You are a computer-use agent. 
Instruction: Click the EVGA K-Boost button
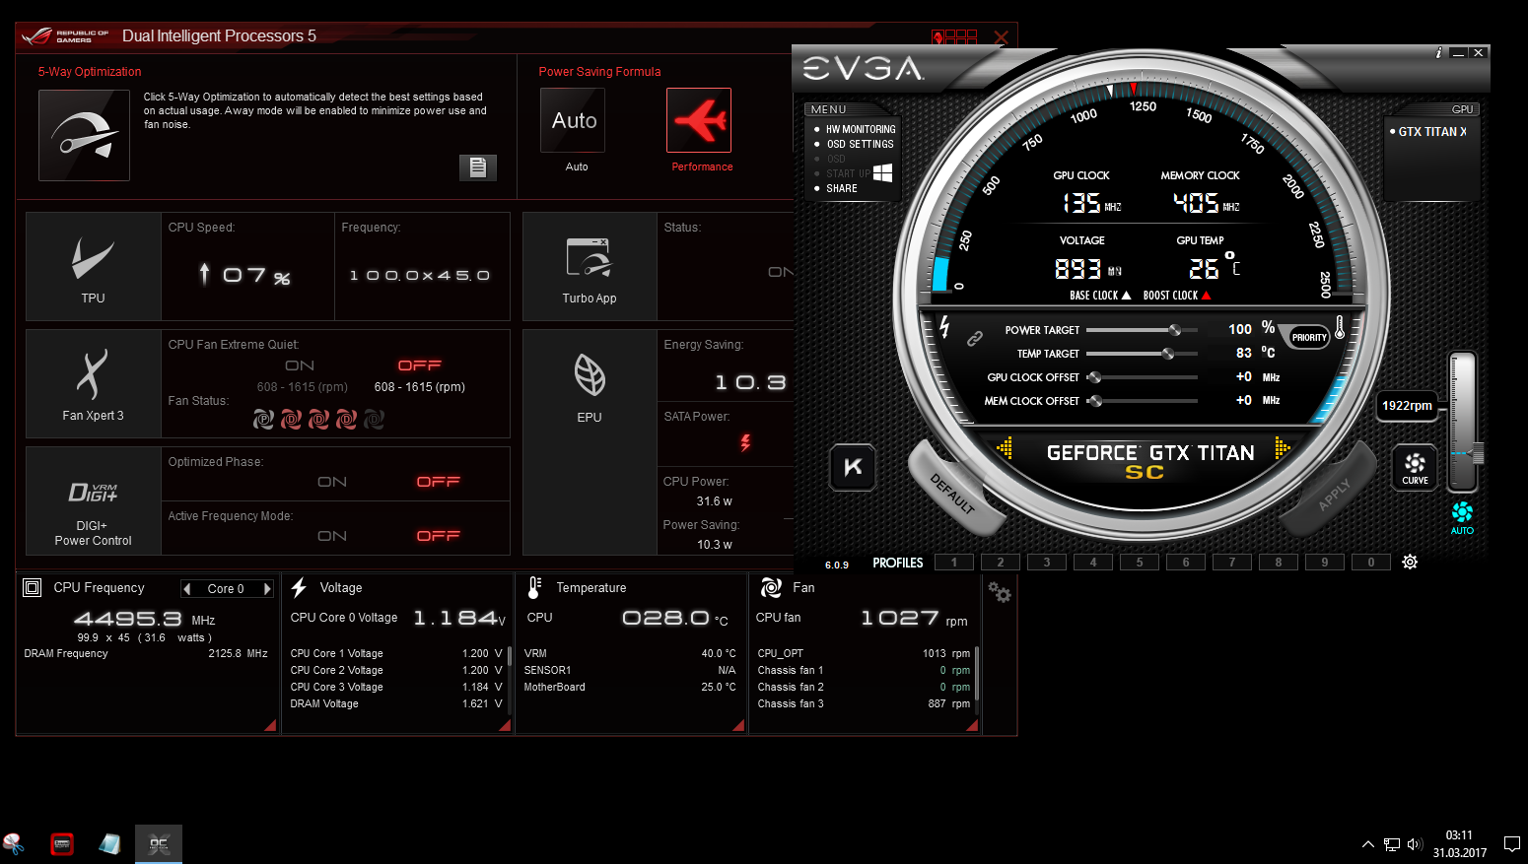tap(854, 467)
